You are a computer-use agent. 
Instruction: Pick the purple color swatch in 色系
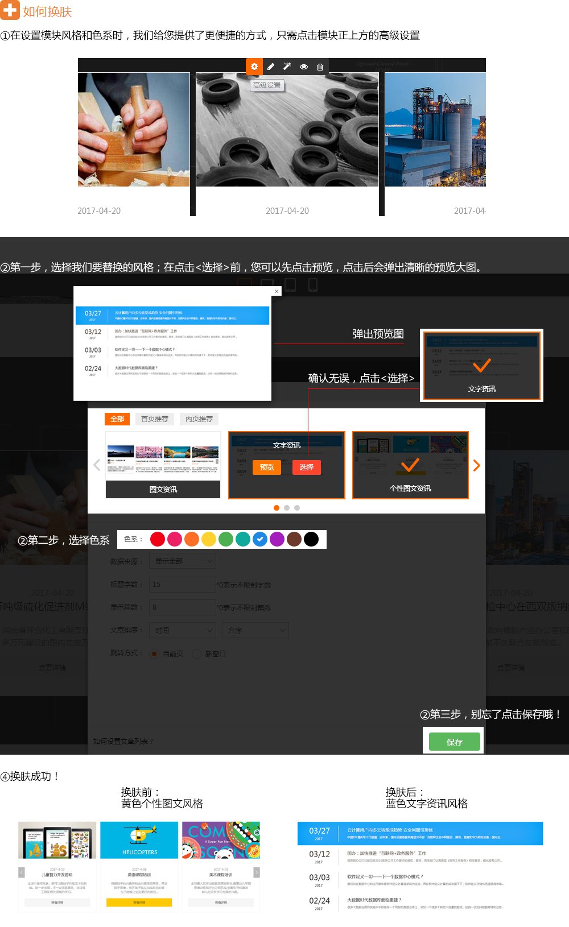[277, 539]
